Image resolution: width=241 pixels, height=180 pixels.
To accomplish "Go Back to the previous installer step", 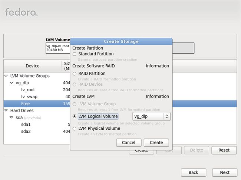I will click(194, 173).
